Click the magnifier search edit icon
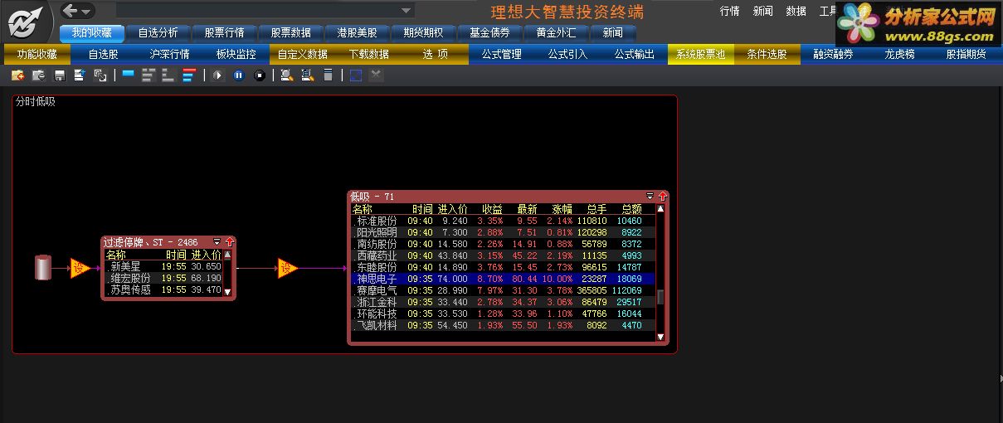 tap(286, 75)
